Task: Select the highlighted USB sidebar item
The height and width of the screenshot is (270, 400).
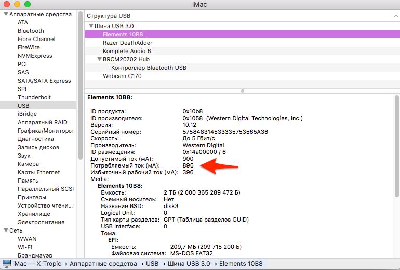Action: click(x=38, y=106)
